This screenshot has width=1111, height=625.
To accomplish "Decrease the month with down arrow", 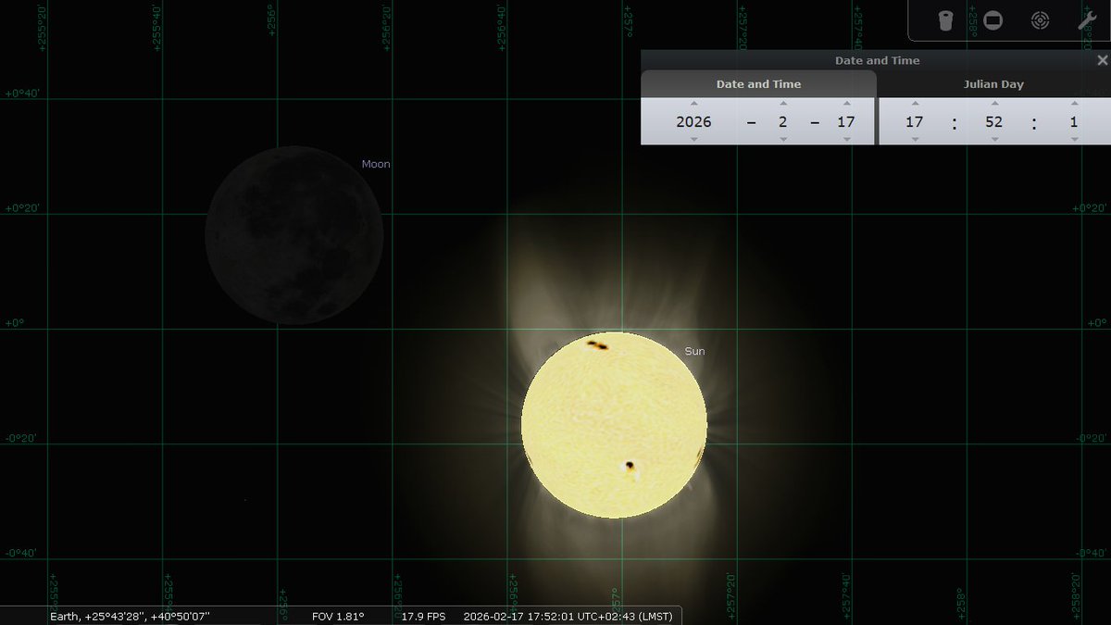I will [783, 140].
